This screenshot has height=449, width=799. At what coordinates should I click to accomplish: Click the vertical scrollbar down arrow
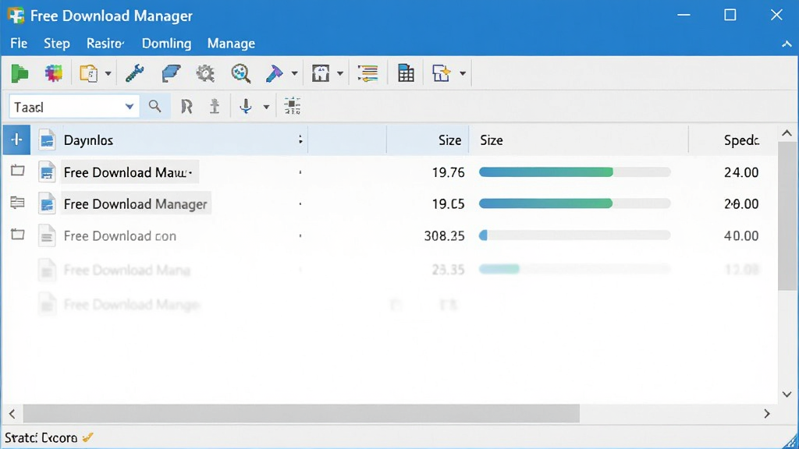click(787, 394)
